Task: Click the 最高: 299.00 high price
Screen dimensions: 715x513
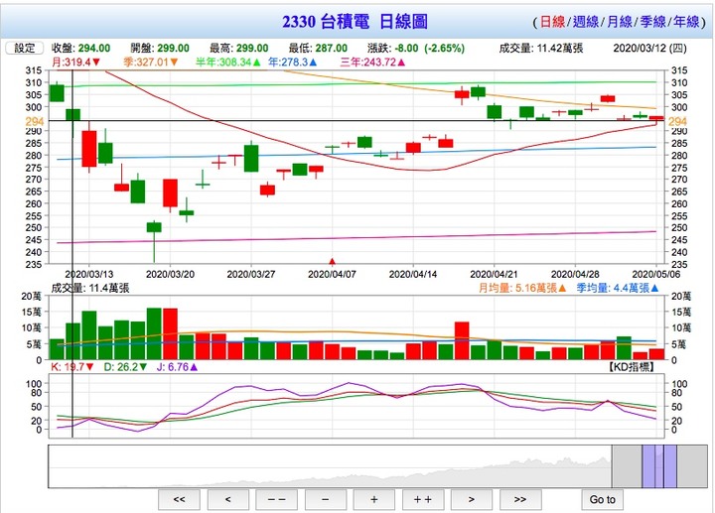Action: pos(239,49)
